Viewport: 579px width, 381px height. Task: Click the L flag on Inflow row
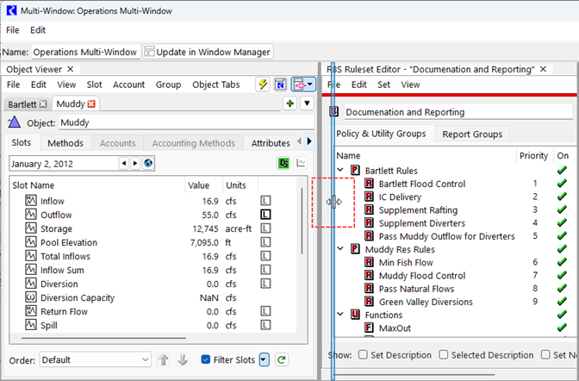tap(265, 201)
